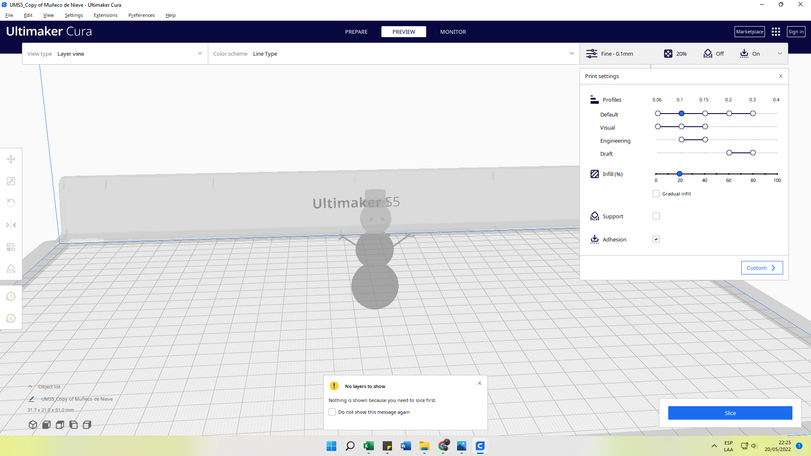Select the Scale tool in left toolbar
This screenshot has width=811, height=456.
pyautogui.click(x=11, y=181)
